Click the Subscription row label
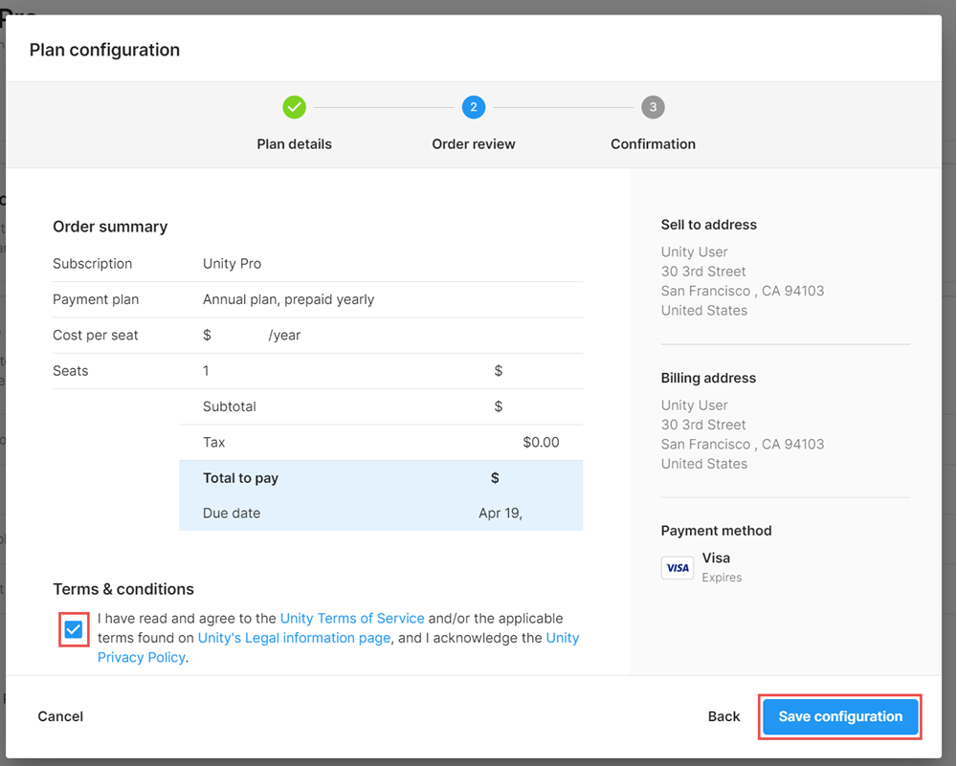Viewport: 957px width, 766px height. [92, 264]
